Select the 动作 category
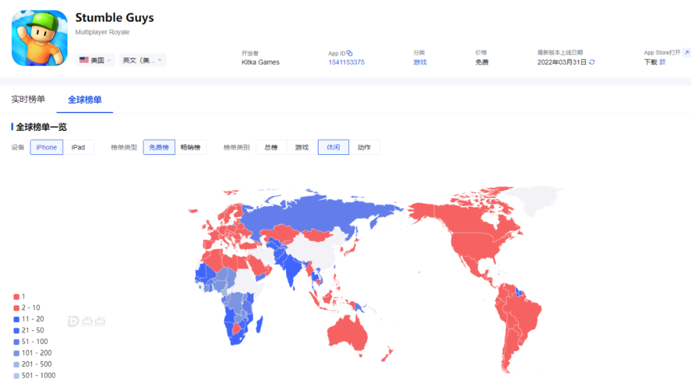Viewport: 691px width, 383px height. (364, 147)
